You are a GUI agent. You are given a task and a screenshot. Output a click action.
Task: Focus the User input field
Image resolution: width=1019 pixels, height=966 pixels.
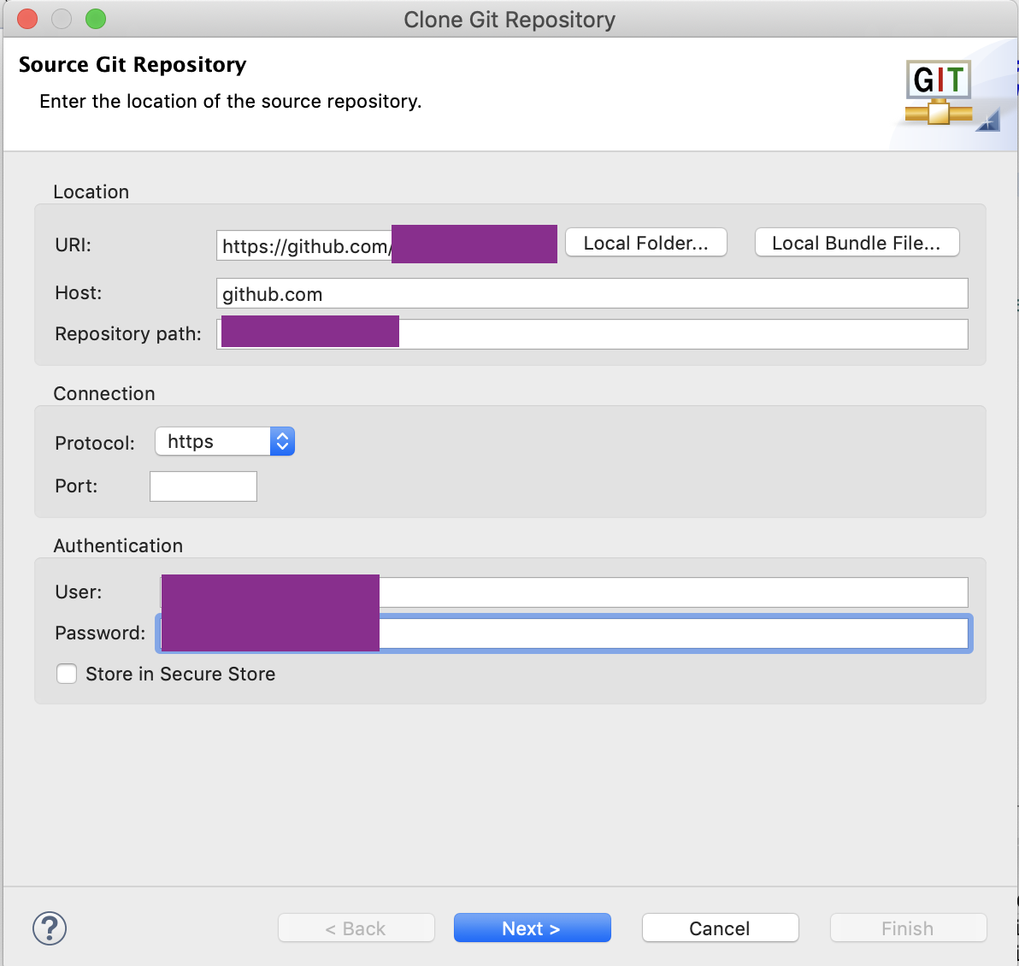(672, 592)
